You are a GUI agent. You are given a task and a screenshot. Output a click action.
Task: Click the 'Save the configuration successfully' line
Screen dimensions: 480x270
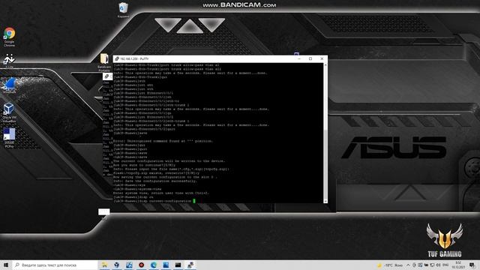pos(155,181)
